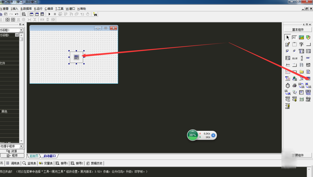Open the 搜寻1 bottom tab
The height and width of the screenshot is (177, 313).
coord(62,163)
